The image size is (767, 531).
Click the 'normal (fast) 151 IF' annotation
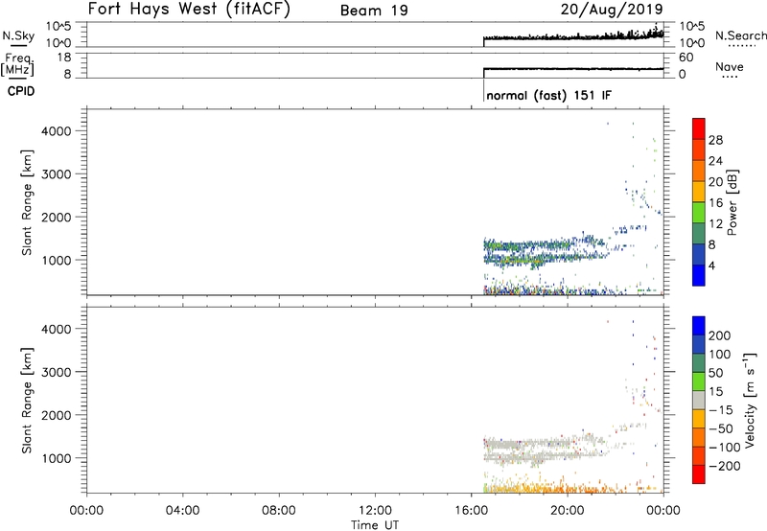pyautogui.click(x=548, y=95)
